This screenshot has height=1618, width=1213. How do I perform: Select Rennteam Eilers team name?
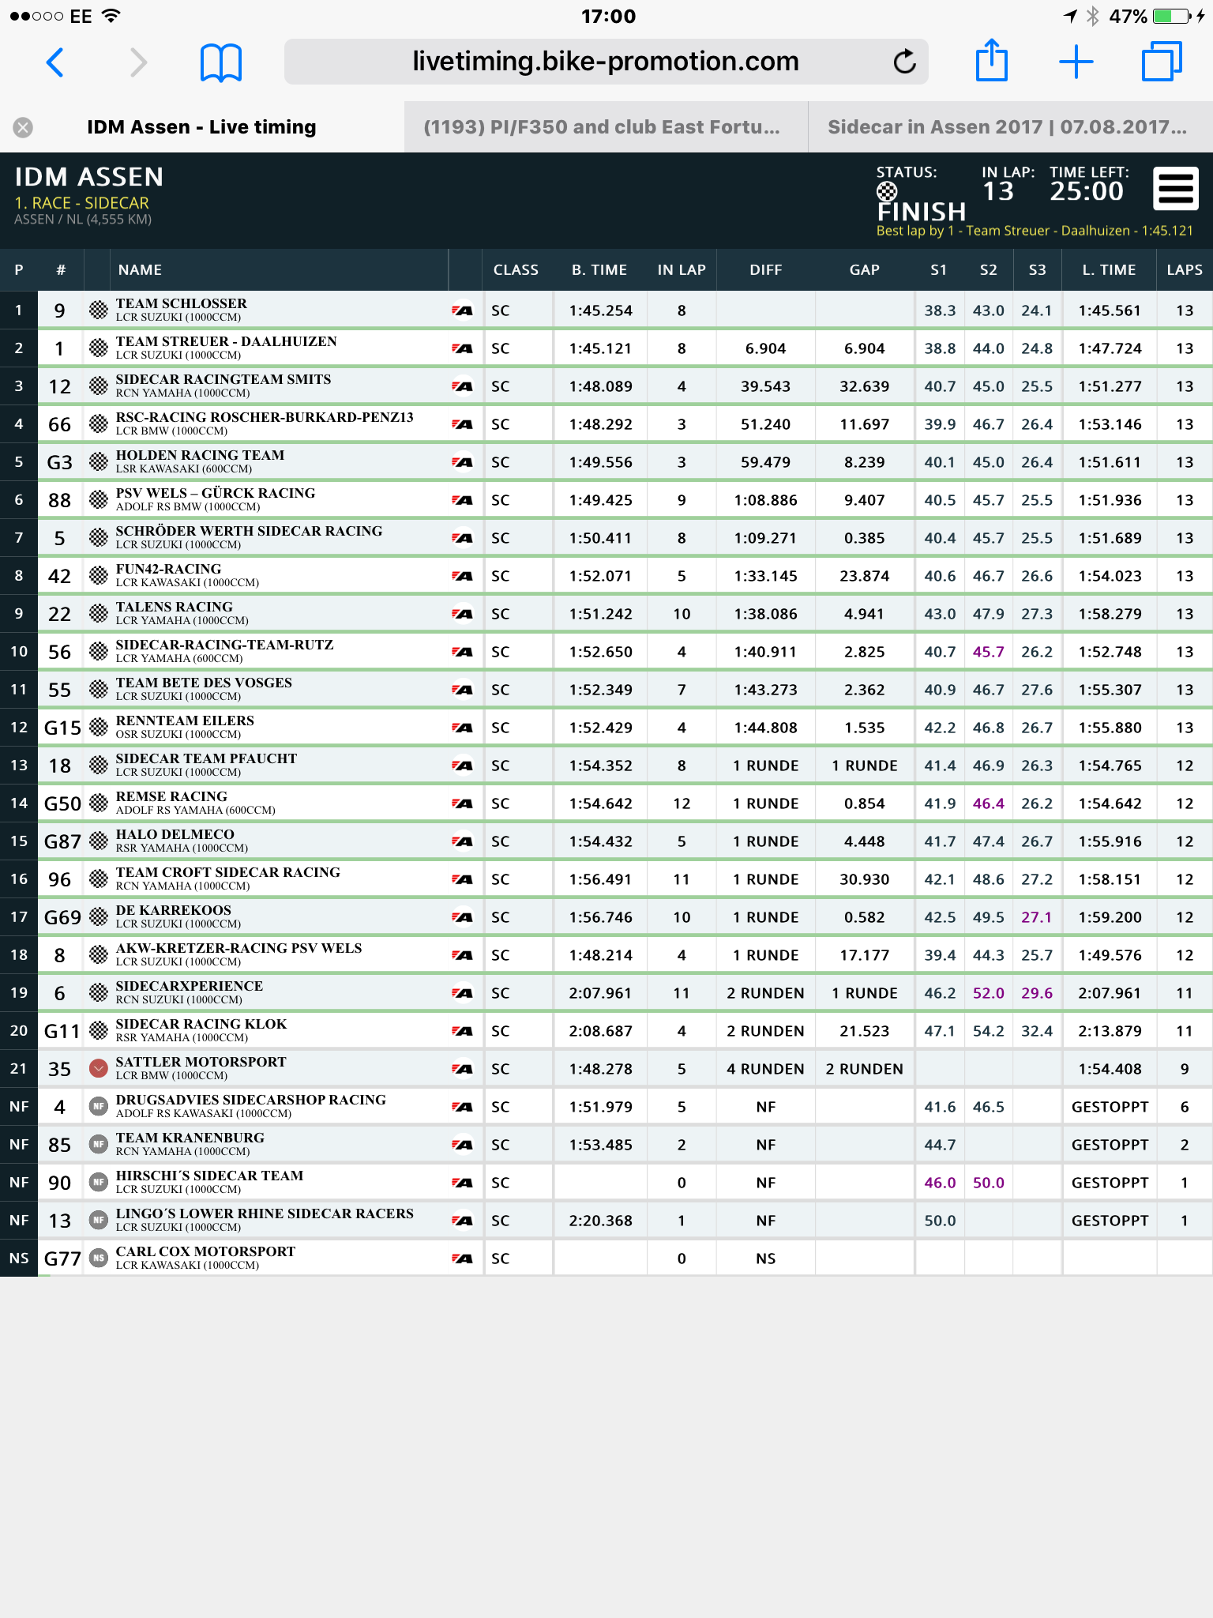pos(185,721)
